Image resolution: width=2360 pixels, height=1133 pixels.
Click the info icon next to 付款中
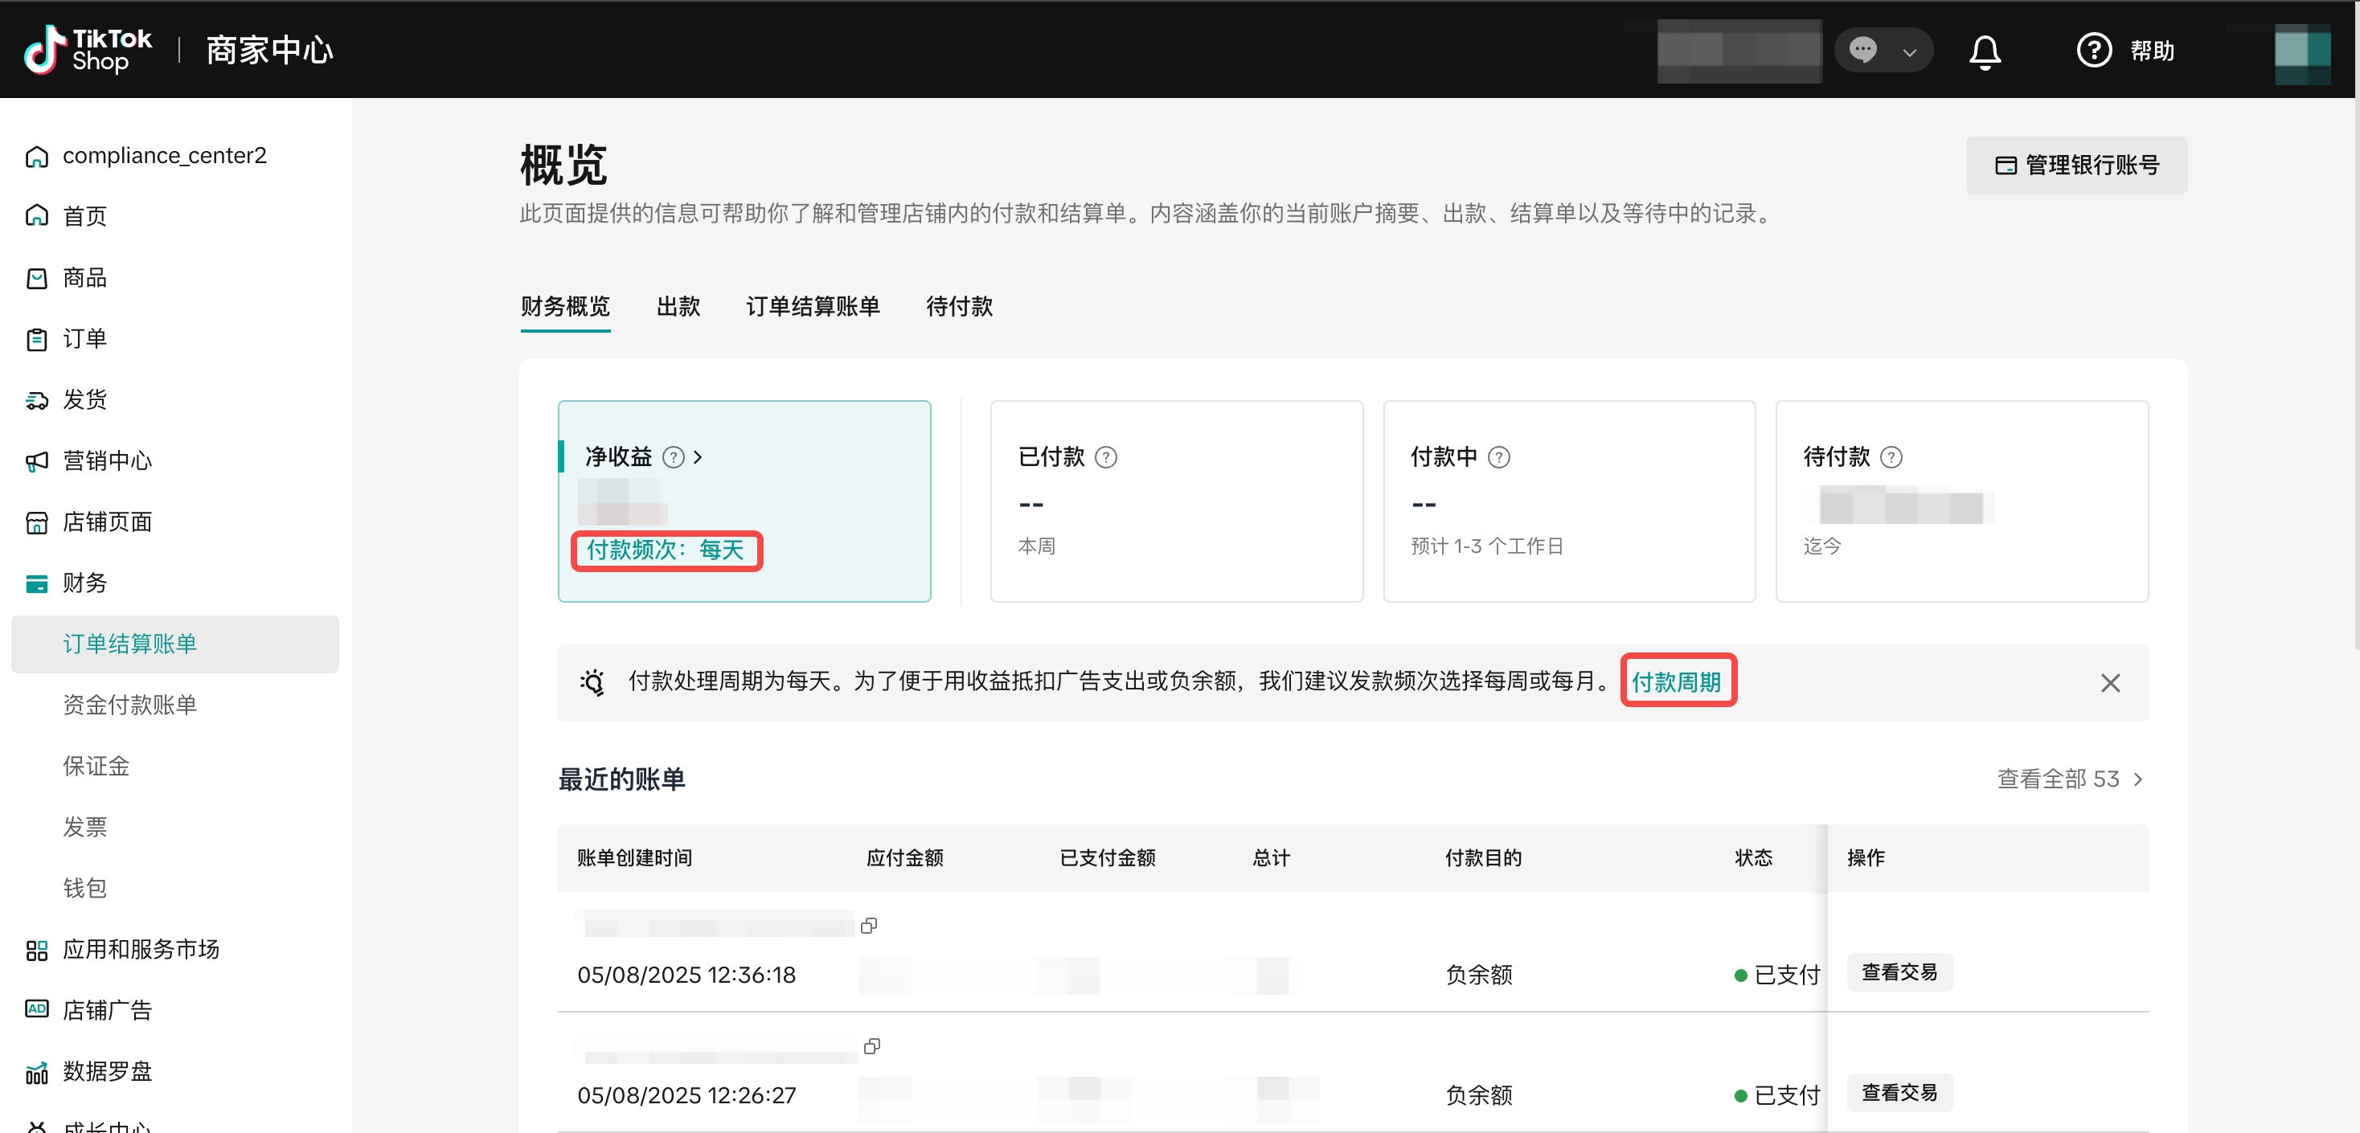1499,457
